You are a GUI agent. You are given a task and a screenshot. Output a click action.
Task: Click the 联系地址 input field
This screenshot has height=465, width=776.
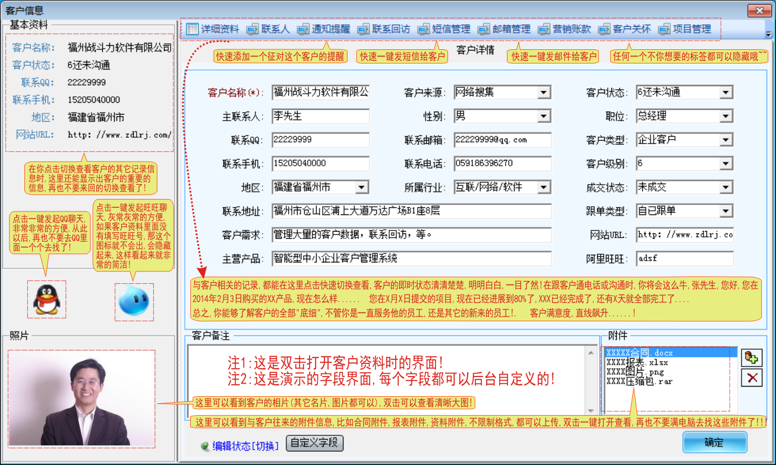(412, 211)
